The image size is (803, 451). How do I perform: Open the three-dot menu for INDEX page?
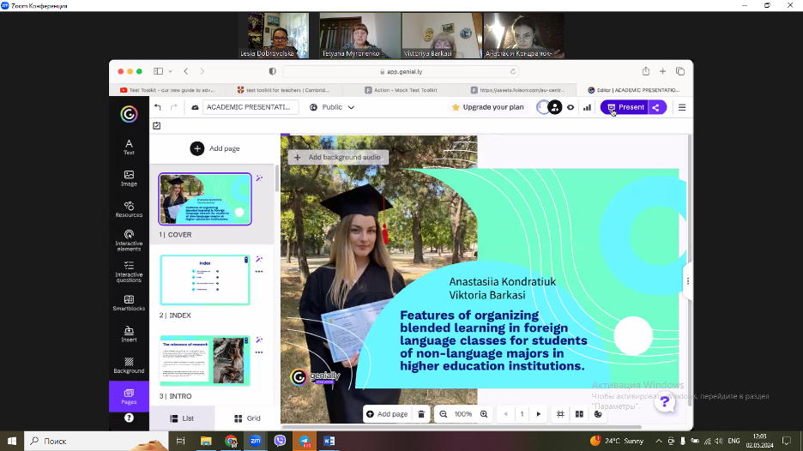click(258, 272)
